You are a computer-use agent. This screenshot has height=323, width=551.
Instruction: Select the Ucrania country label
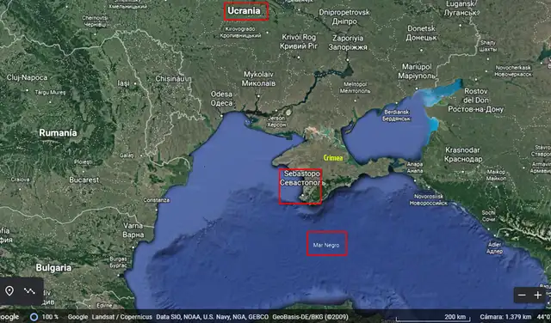245,11
